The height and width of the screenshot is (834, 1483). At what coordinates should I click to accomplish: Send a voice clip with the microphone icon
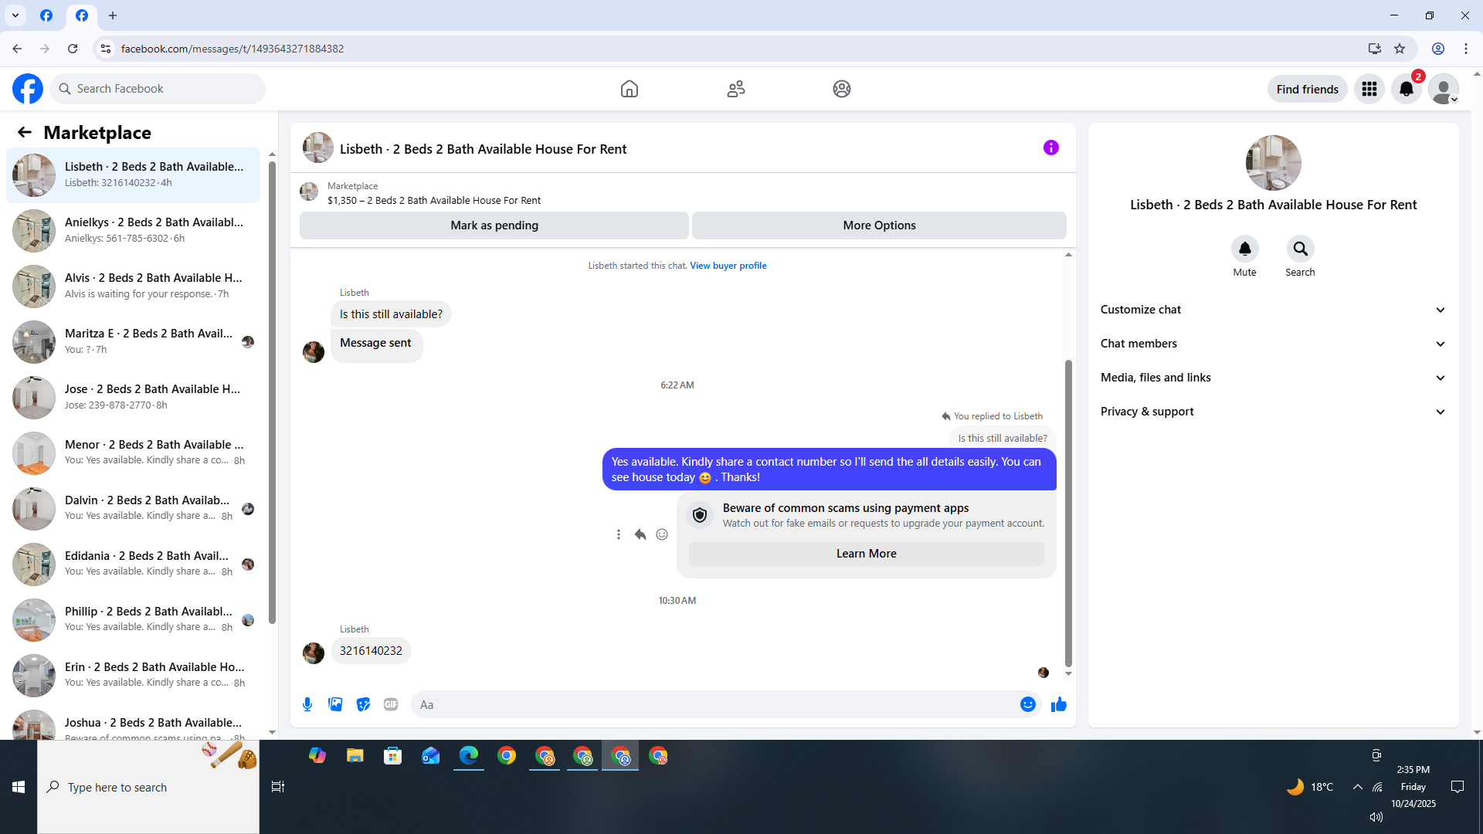(x=307, y=704)
